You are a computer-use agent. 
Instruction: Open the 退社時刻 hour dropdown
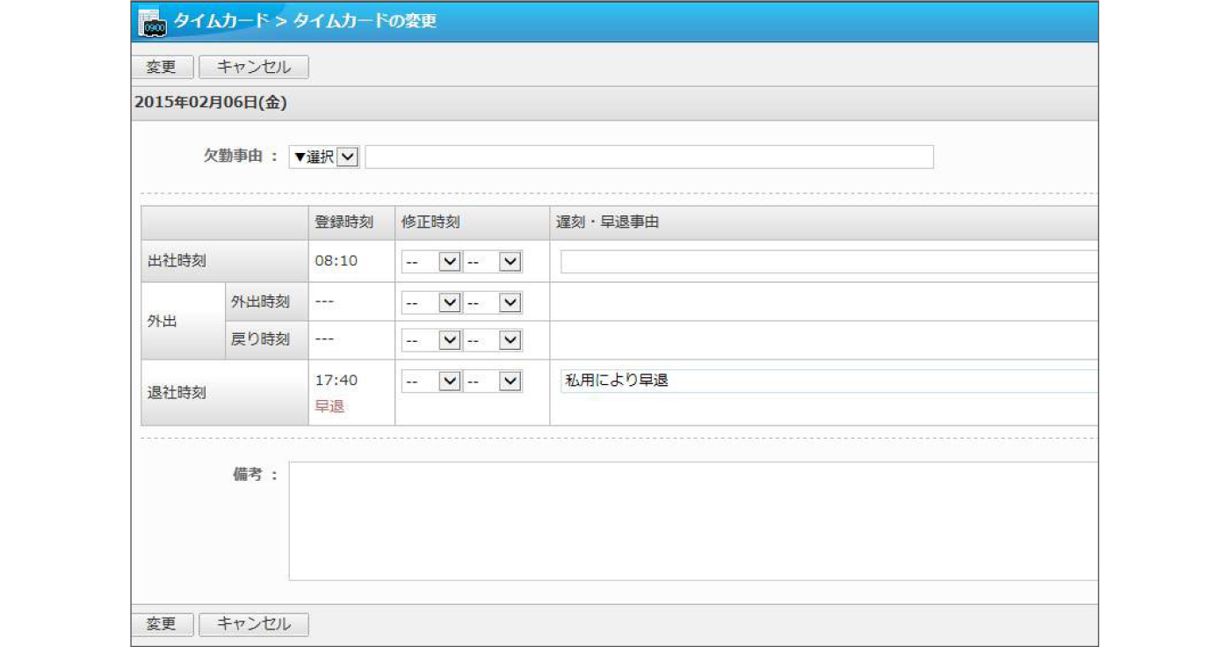pyautogui.click(x=432, y=382)
